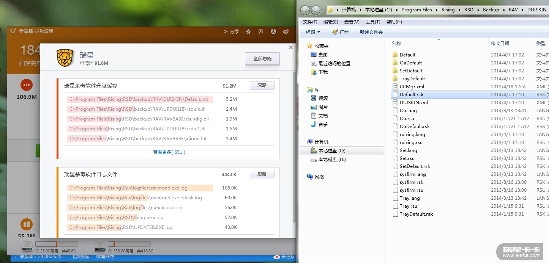The image size is (549, 263).
Task: Open the 查看(V) menu
Action: point(352,22)
